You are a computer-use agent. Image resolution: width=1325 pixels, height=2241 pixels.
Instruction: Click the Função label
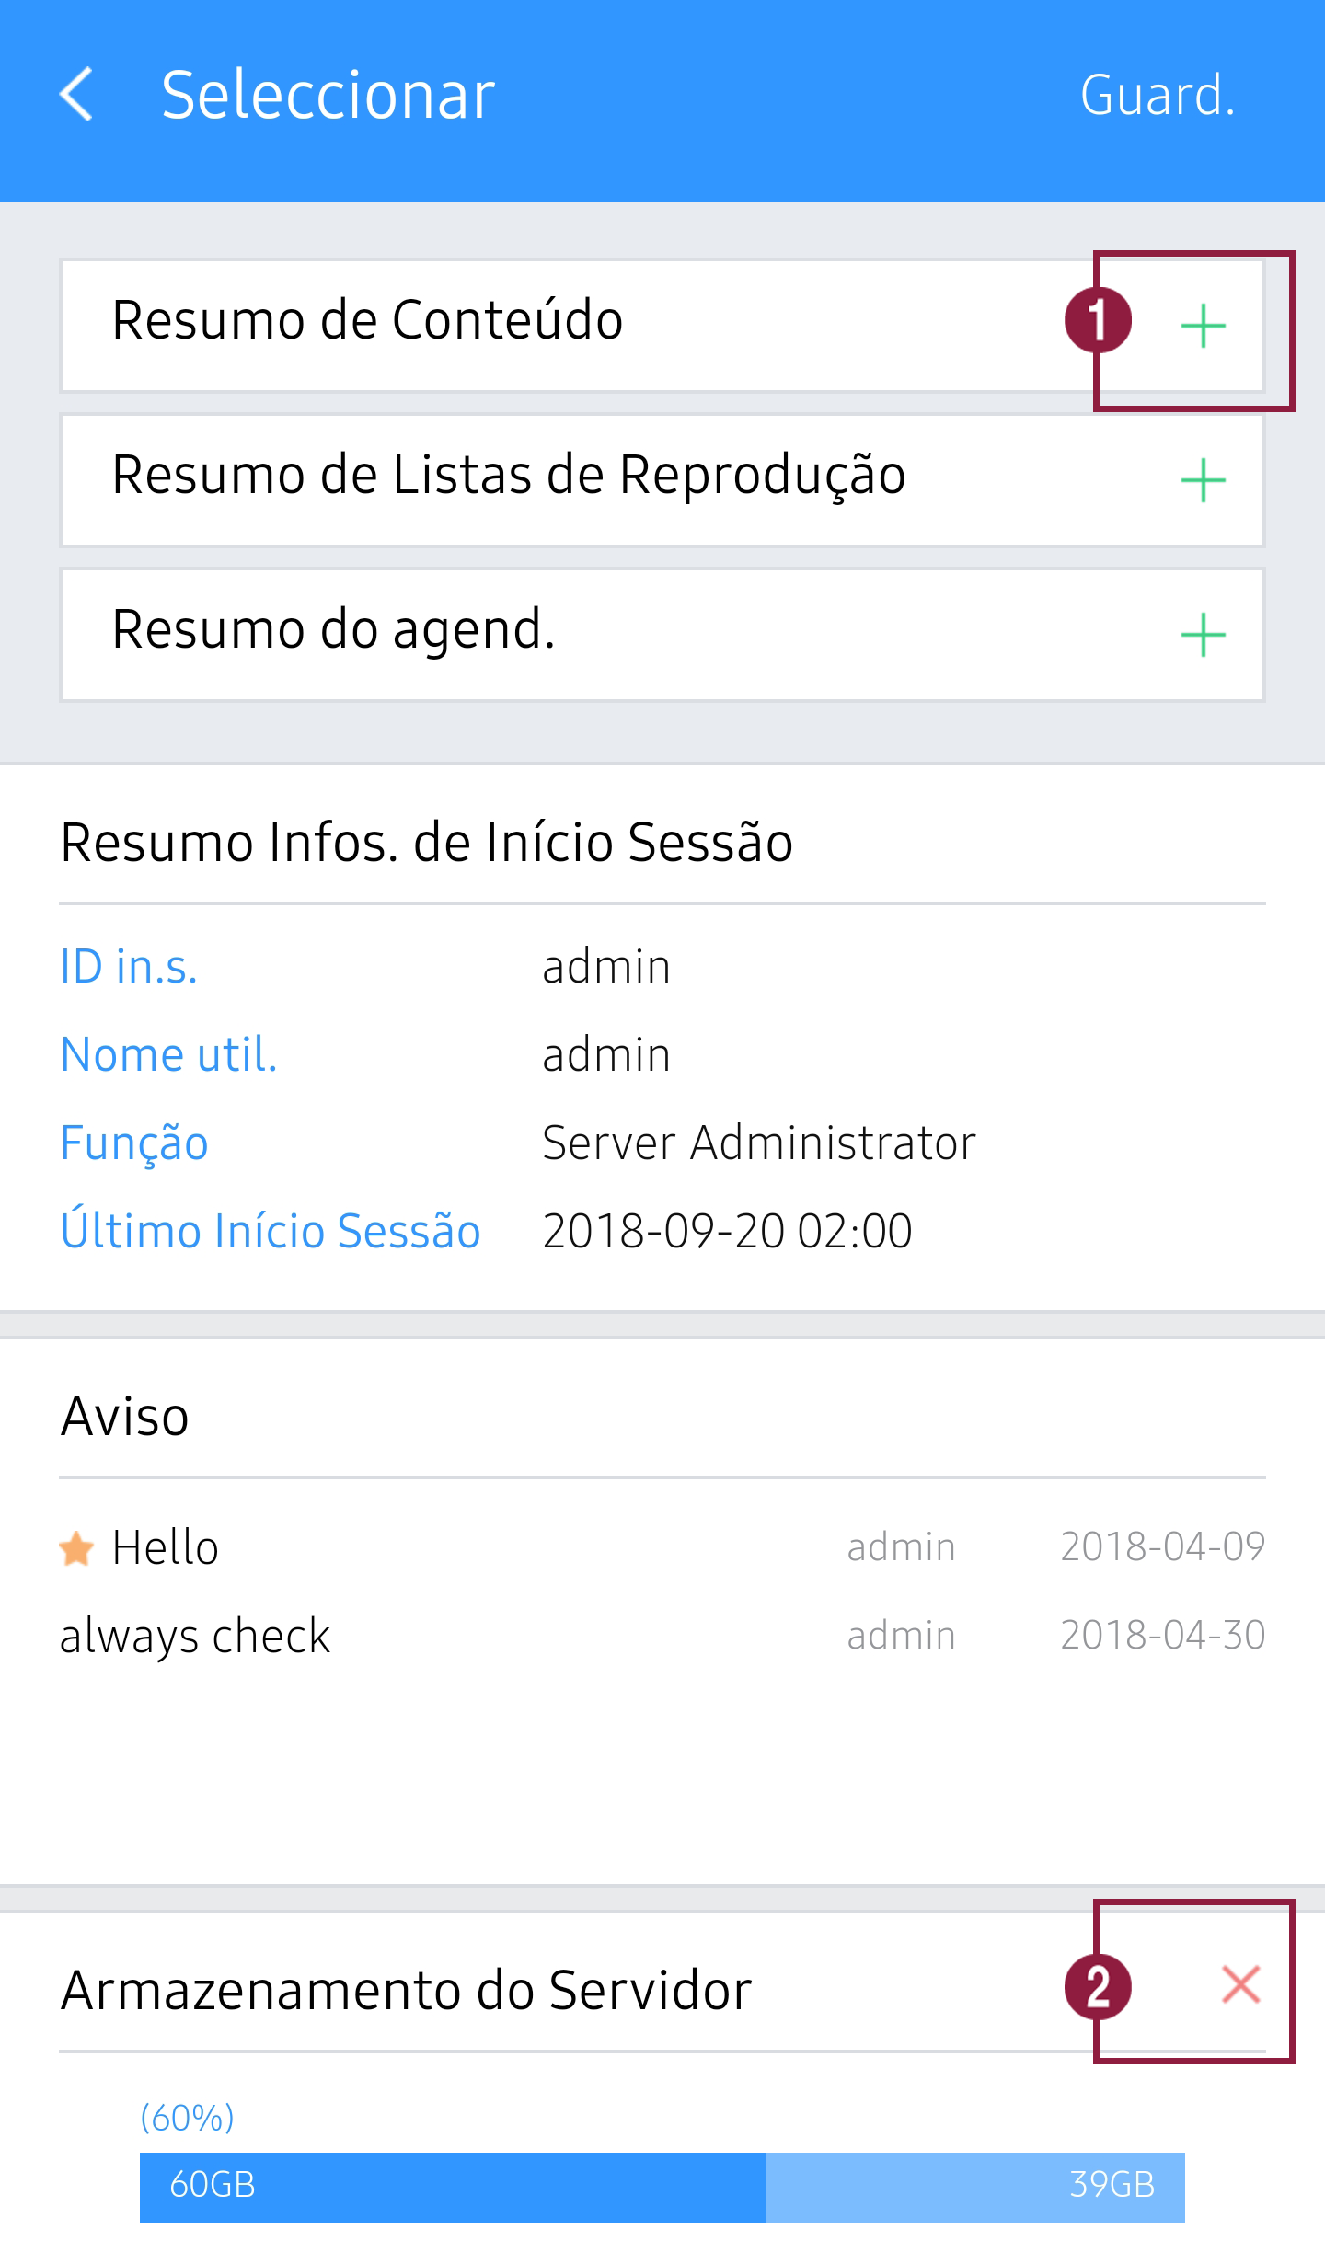pyautogui.click(x=134, y=1143)
